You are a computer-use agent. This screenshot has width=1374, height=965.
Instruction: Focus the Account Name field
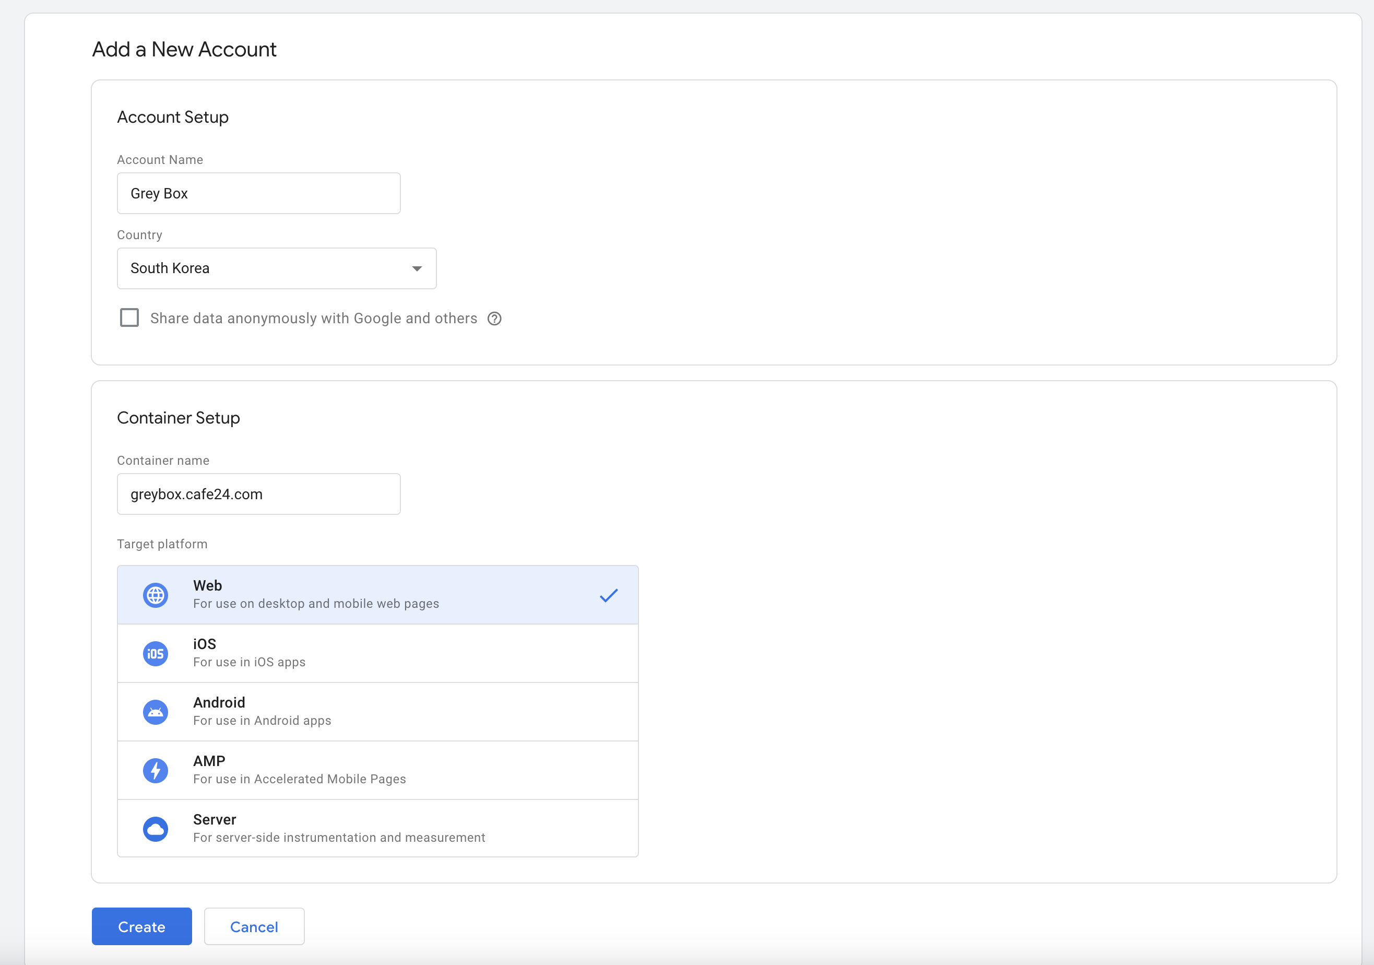pyautogui.click(x=258, y=193)
